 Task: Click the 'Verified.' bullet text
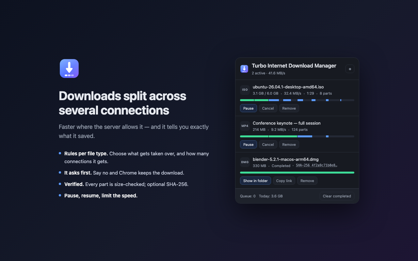tap(74, 184)
